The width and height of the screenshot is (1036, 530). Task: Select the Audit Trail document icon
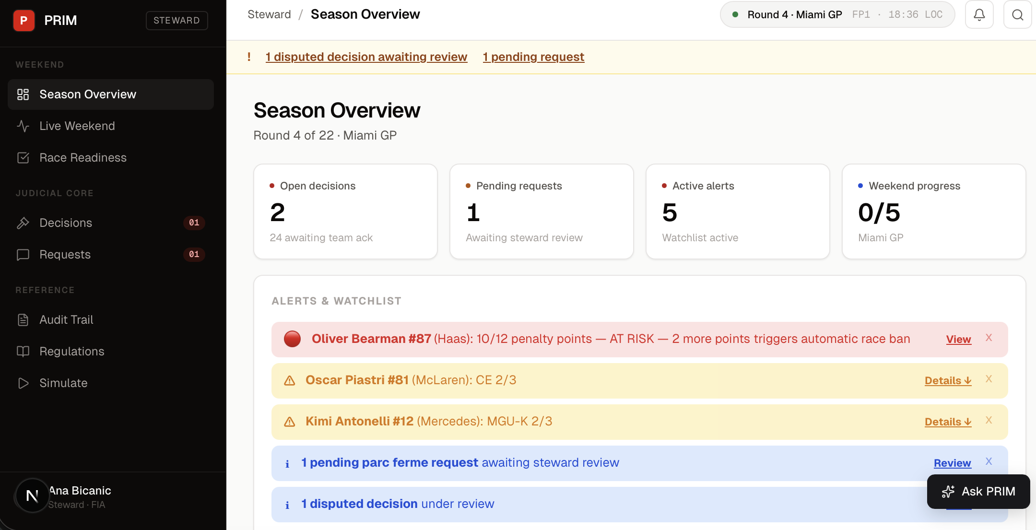(x=23, y=319)
